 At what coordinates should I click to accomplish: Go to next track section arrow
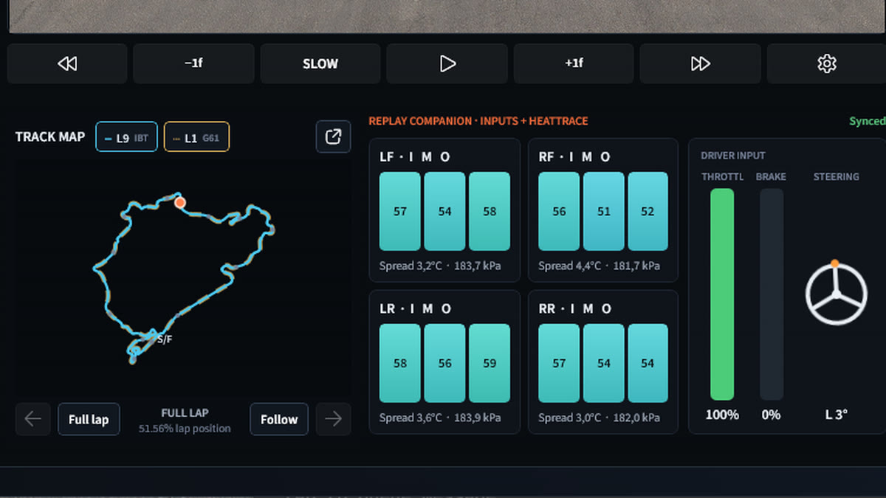tap(333, 419)
